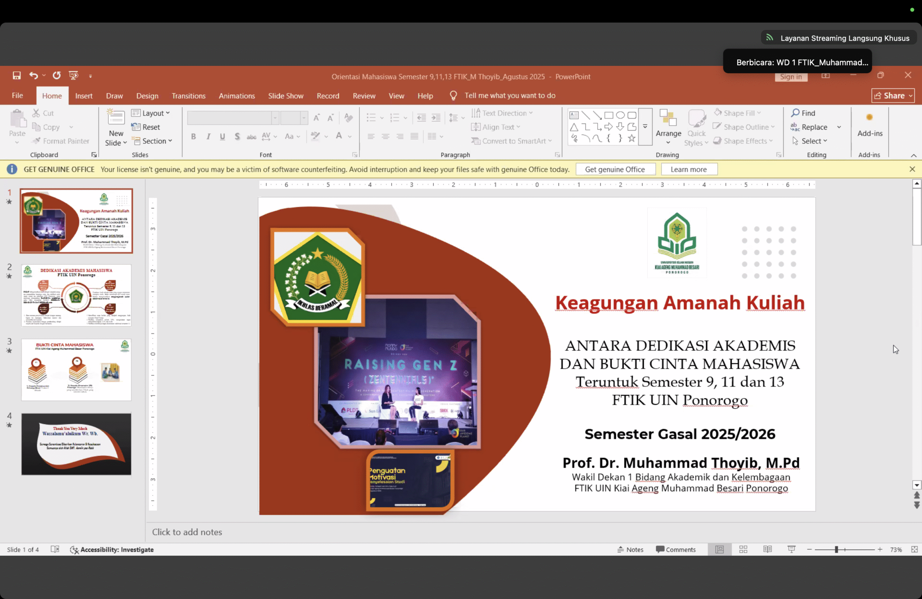Toggle text Shadow formatting
Viewport: 922px width, 599px height.
(237, 137)
